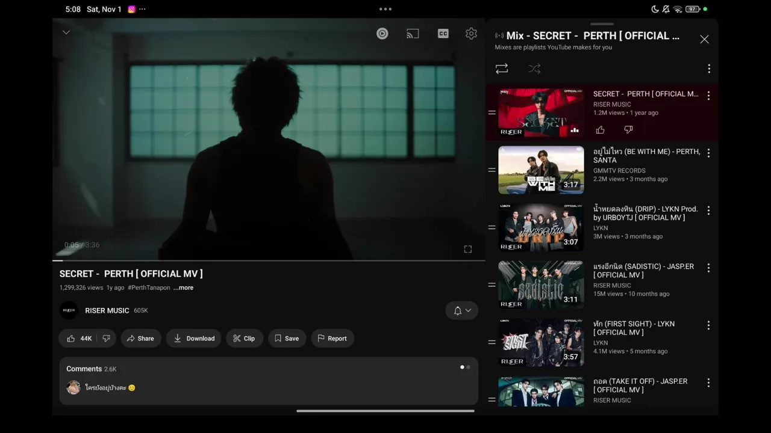
Task: Create a Clip from the video
Action: pyautogui.click(x=244, y=339)
